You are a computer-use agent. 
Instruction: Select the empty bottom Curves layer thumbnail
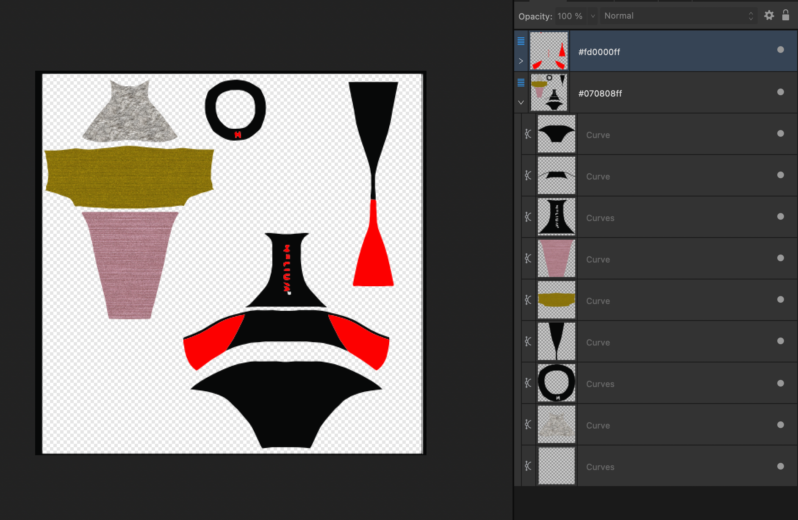point(557,466)
